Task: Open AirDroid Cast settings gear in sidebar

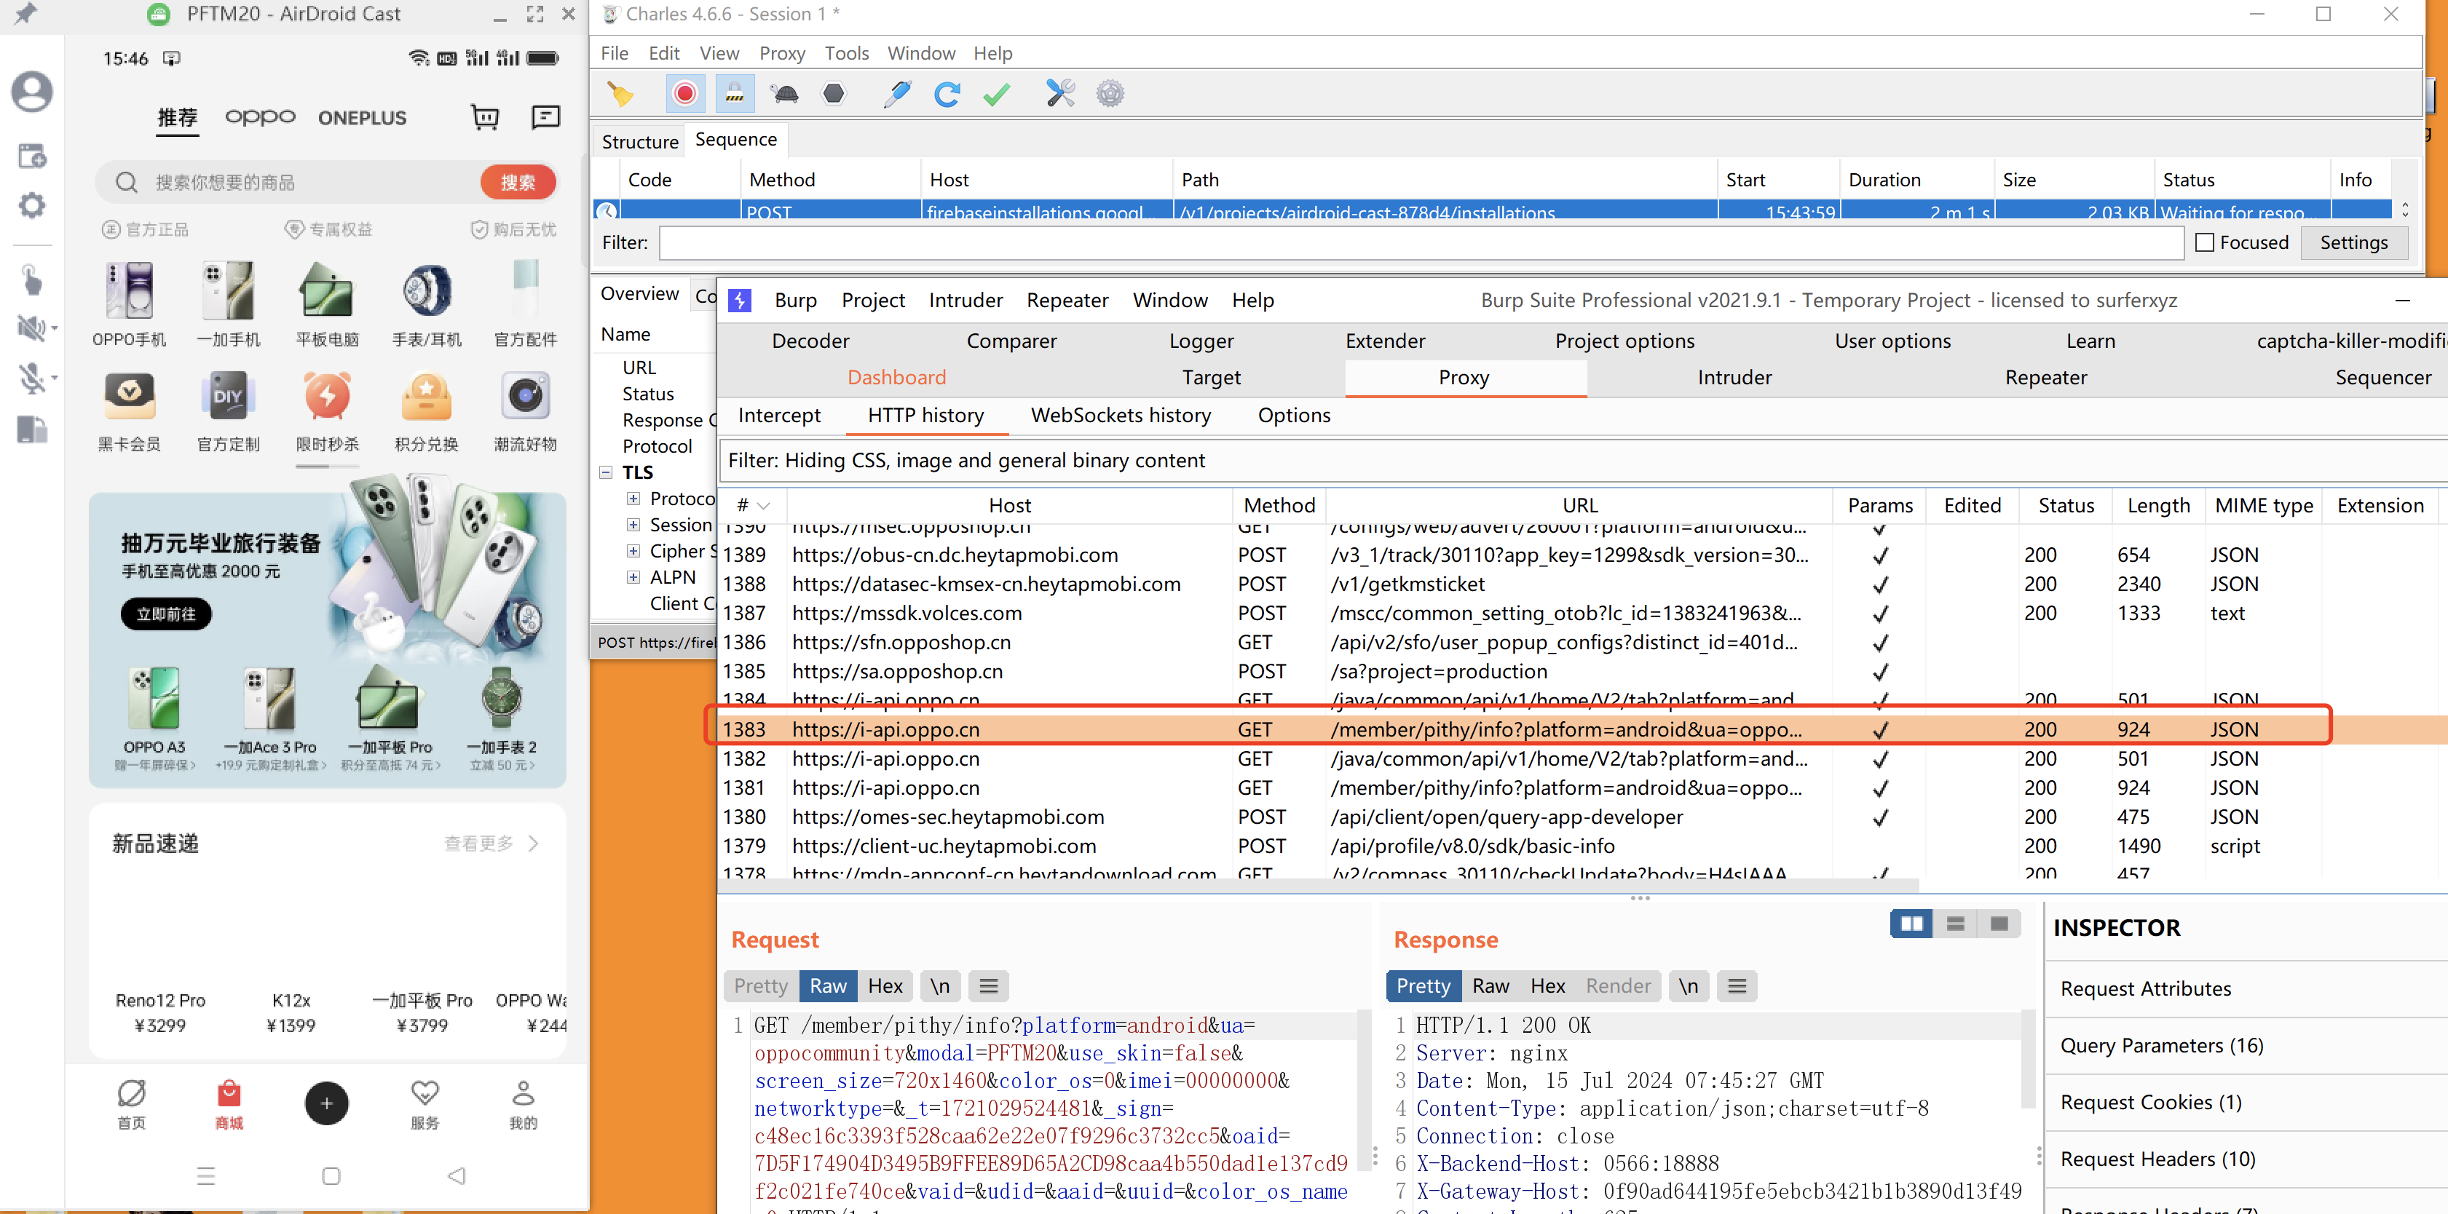Action: coord(31,205)
